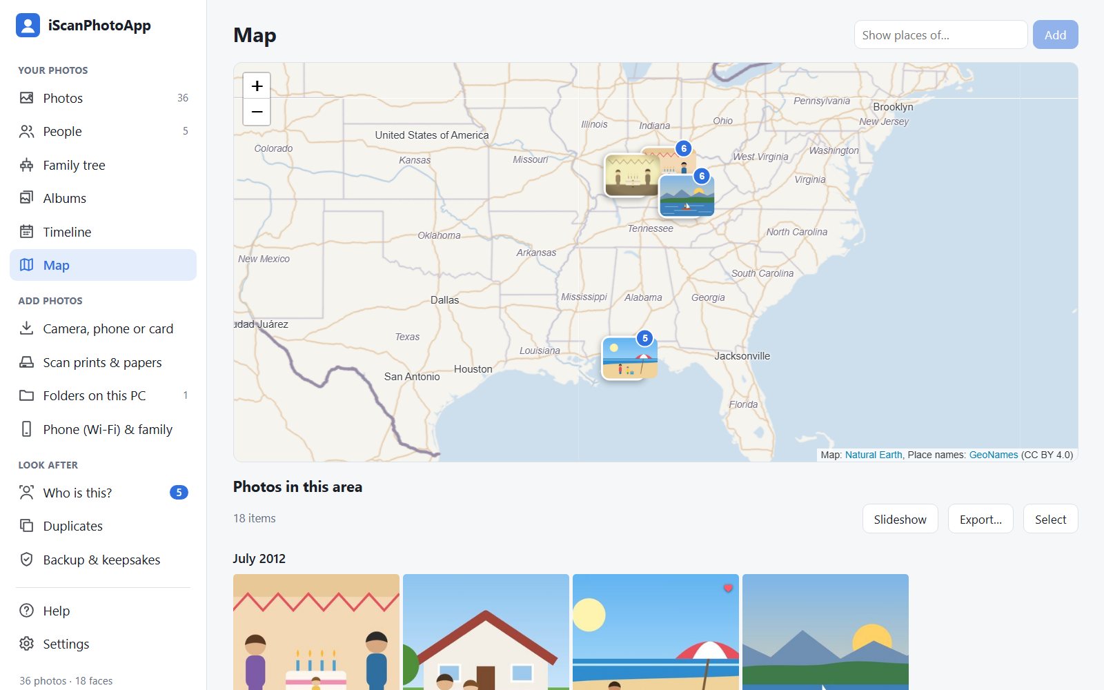This screenshot has height=690, width=1104.
Task: Open People via its sidebar icon
Action: point(26,131)
